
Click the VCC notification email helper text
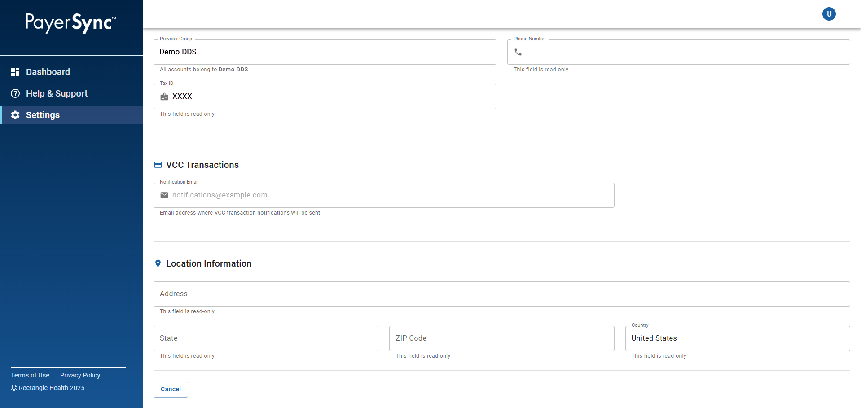(x=240, y=213)
